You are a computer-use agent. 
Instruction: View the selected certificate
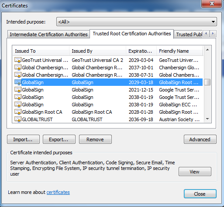coord(195,172)
